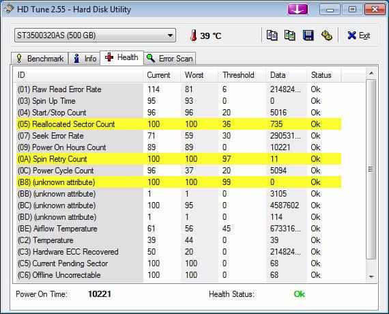Click the copy screenshot to clipboard icon
The width and height of the screenshot is (389, 314).
pyautogui.click(x=290, y=35)
